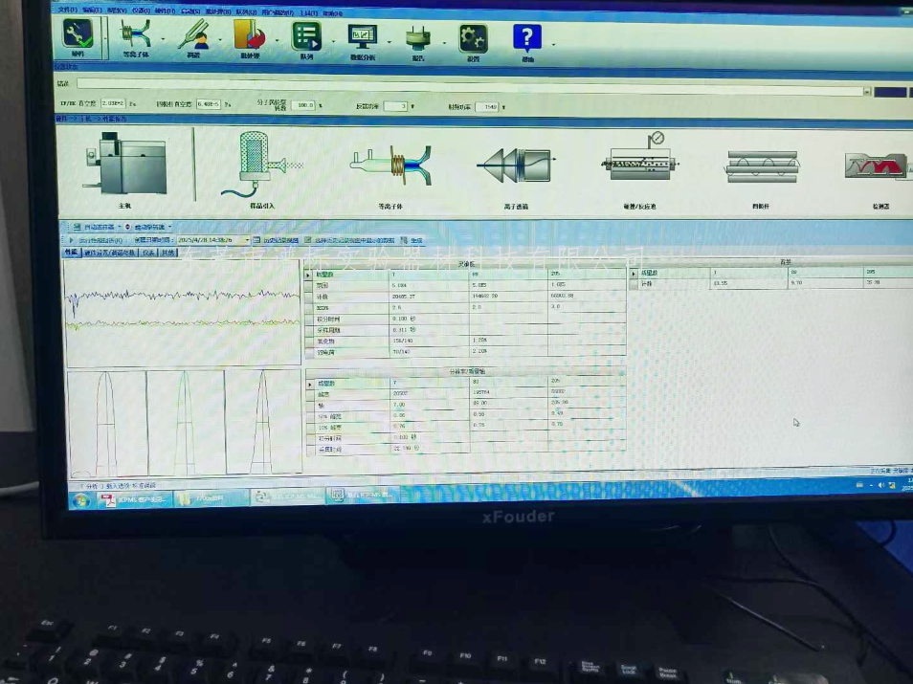Image resolution: width=913 pixels, height=684 pixels.
Task: Click the Collision/Reaction Cell diagram icon
Action: (x=639, y=165)
